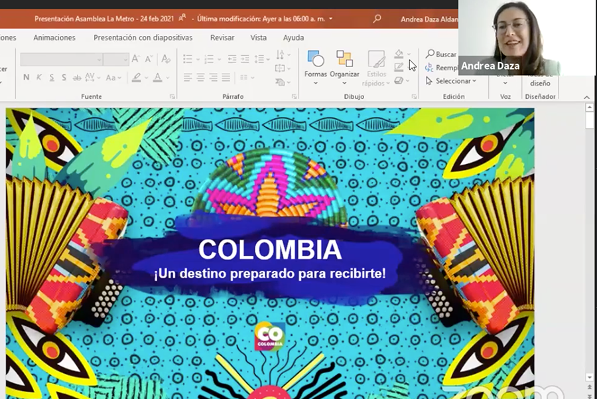
Task: Click the vertical scrollbar down arrow
Action: (x=590, y=377)
